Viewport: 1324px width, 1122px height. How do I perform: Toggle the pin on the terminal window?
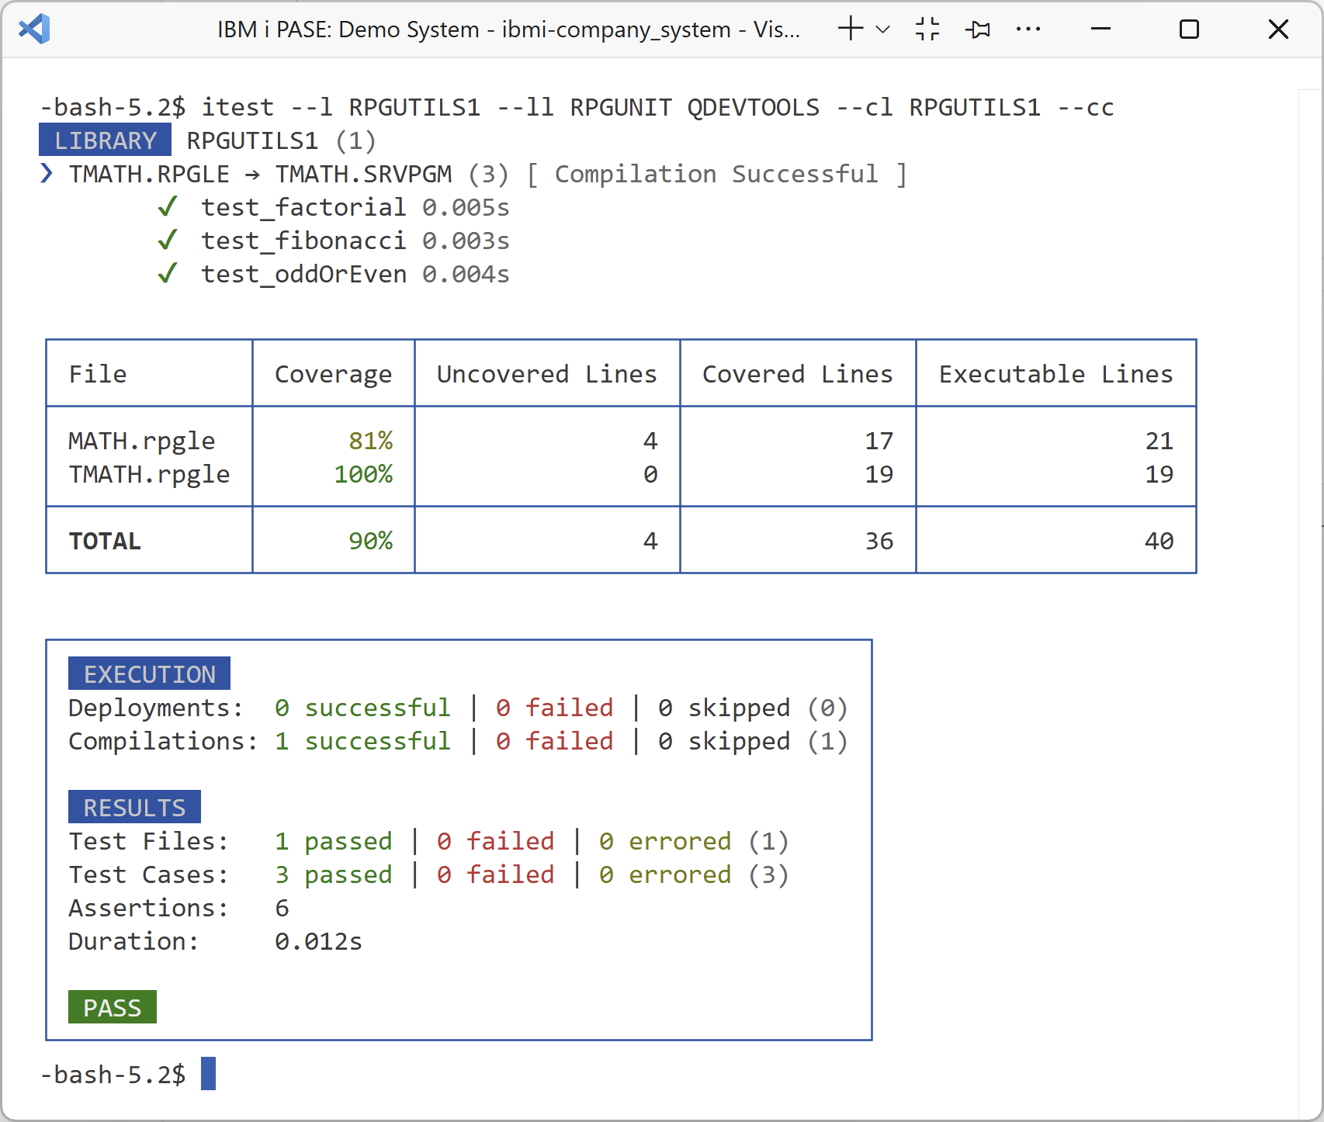point(978,29)
